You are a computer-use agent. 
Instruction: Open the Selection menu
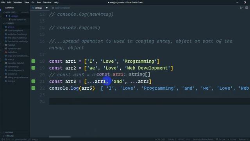tap(18, 2)
